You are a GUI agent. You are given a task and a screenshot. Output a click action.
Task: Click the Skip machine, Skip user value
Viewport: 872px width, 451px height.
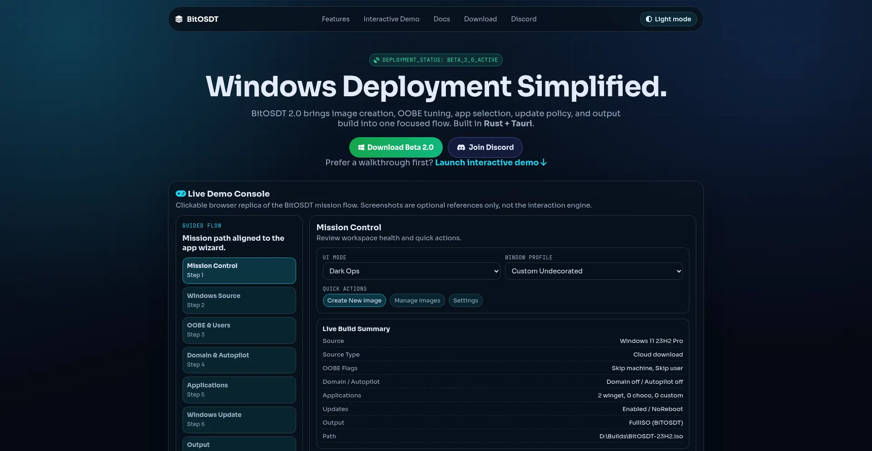pyautogui.click(x=647, y=368)
